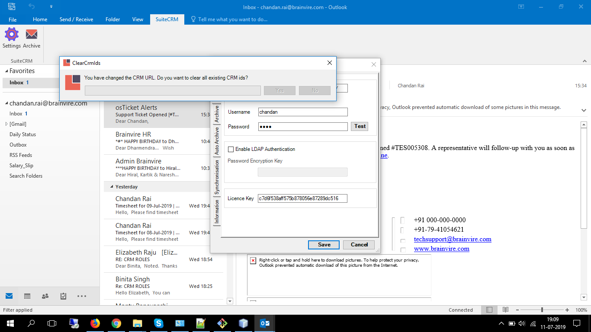This screenshot has height=332, width=591.
Task: Select the Synchronisation vertical tab
Action: pos(217,177)
